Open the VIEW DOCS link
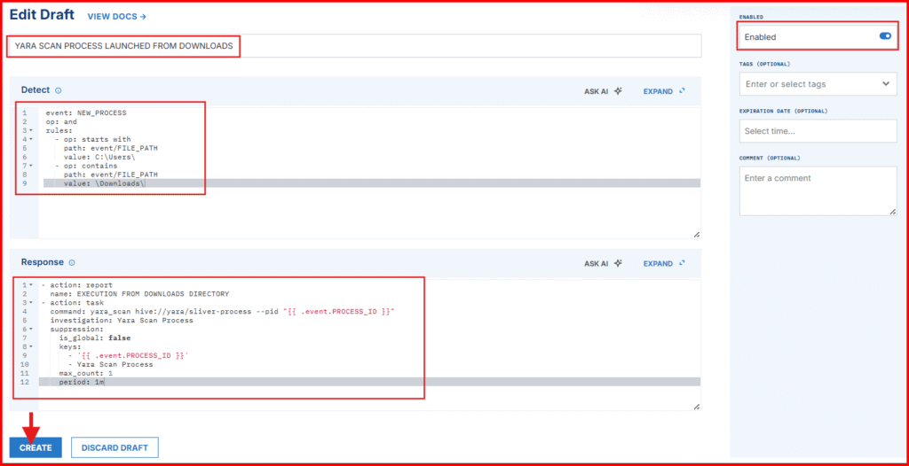This screenshot has height=466, width=909. pos(116,16)
